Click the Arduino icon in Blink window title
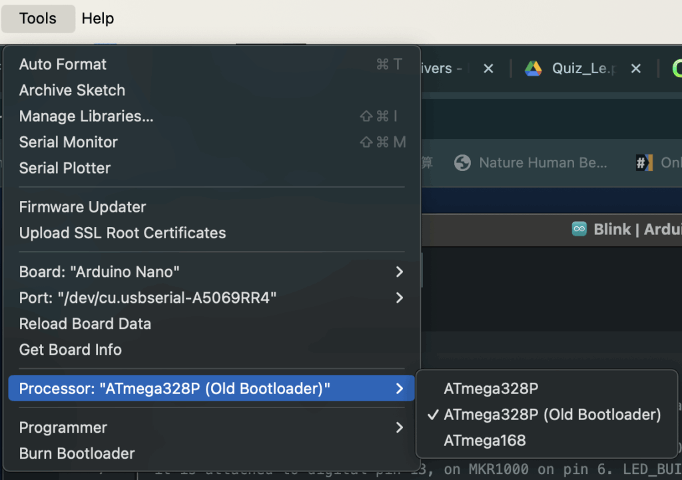 pos(579,229)
